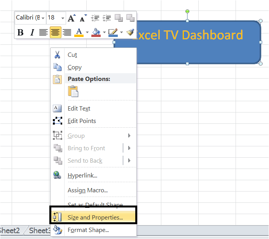Toggle Bold formatting in mini toolbar
269x239 pixels.
[21, 32]
